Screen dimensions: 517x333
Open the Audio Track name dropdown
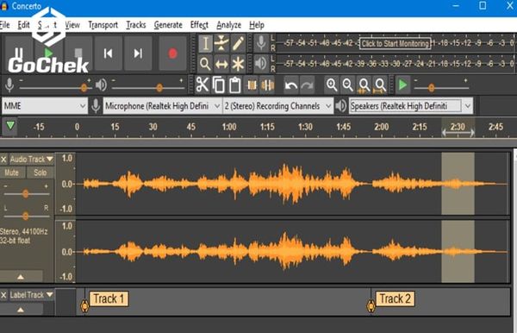point(31,159)
